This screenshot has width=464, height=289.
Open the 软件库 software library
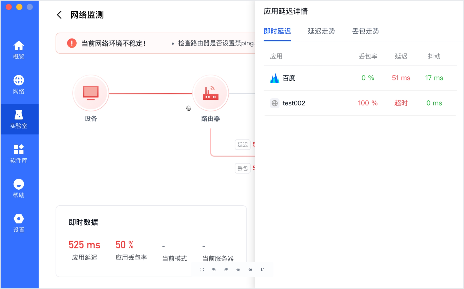pos(19,154)
